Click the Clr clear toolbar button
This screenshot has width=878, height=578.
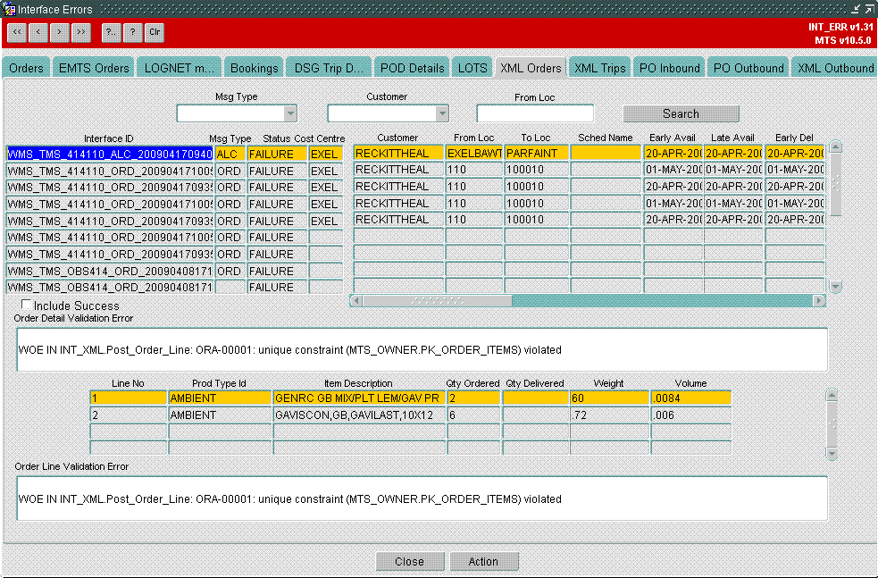(155, 32)
